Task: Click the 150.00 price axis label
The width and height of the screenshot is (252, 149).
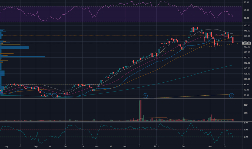Action: 247,25
